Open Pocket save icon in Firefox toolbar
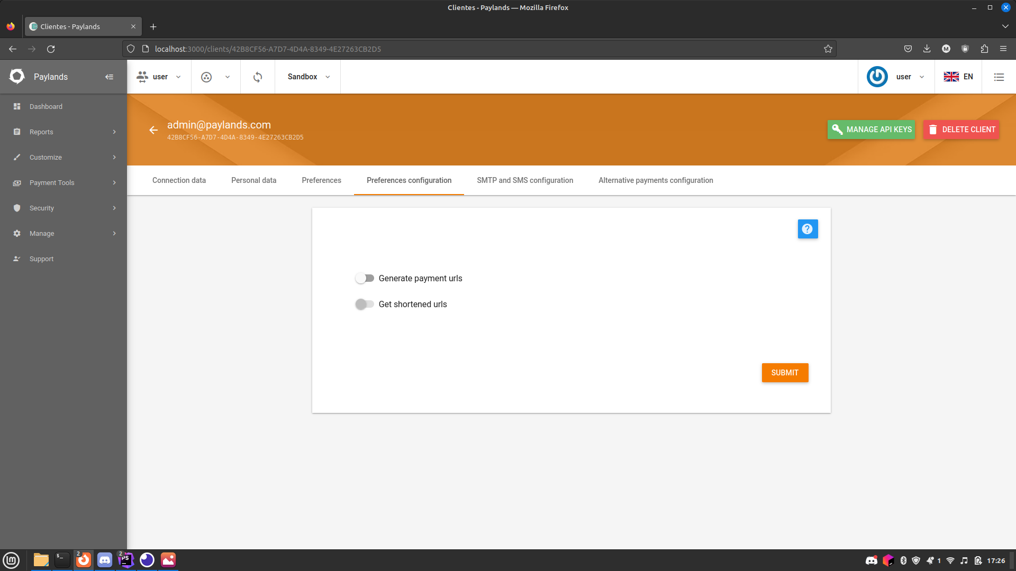The image size is (1016, 571). [908, 49]
